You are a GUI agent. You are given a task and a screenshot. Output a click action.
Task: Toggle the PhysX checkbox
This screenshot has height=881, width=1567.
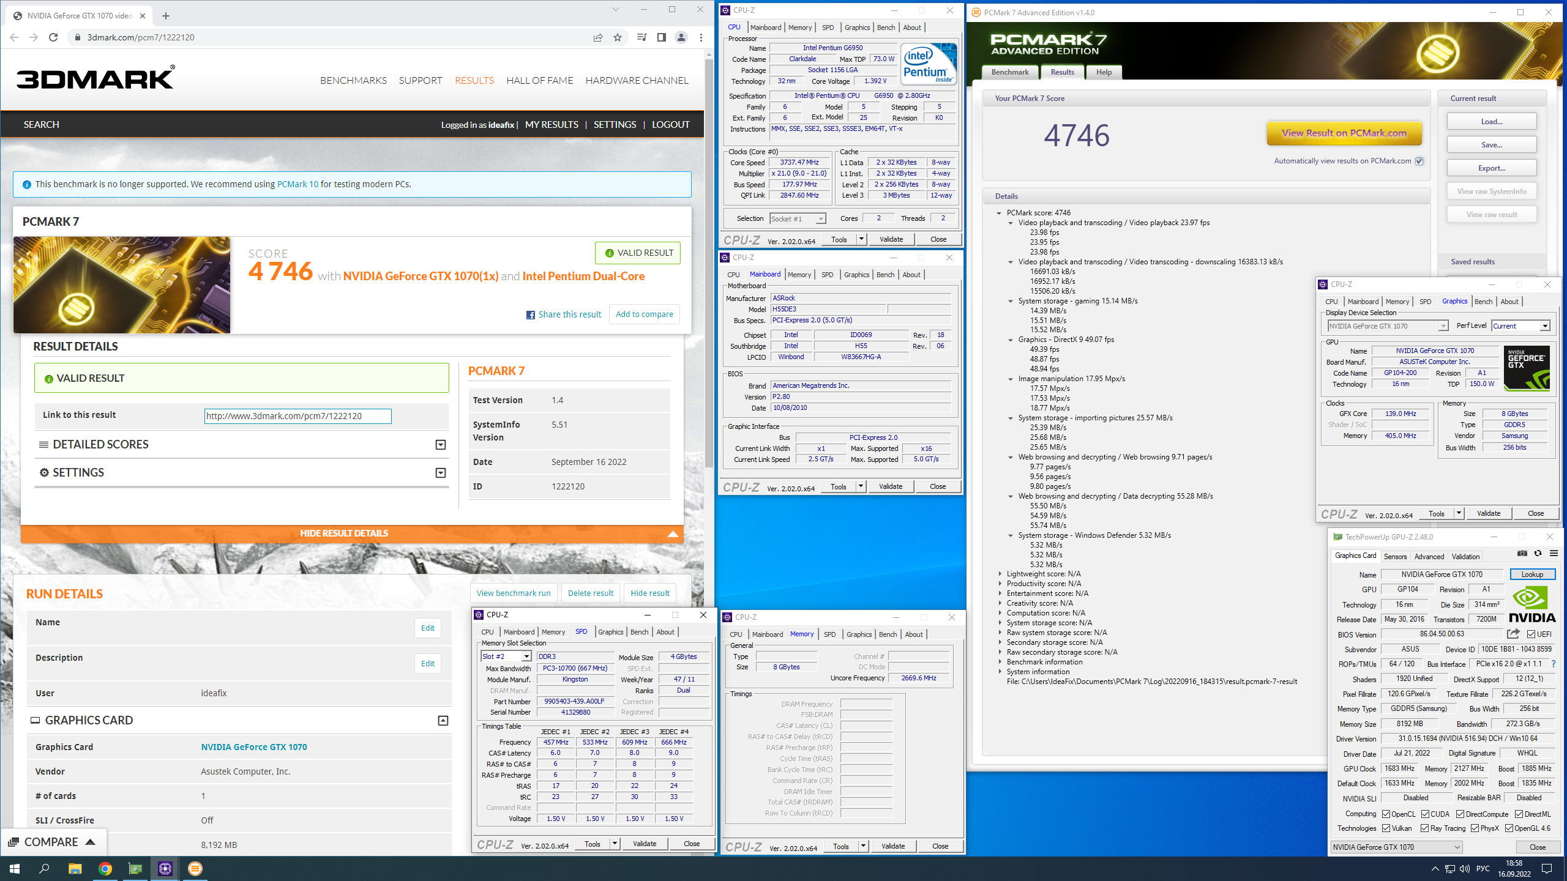[1475, 828]
